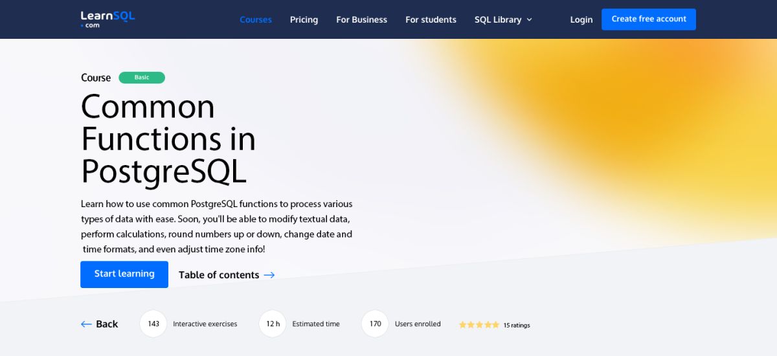Click the SQL Library chevron arrow
Viewport: 777px width, 356px height.
[529, 20]
